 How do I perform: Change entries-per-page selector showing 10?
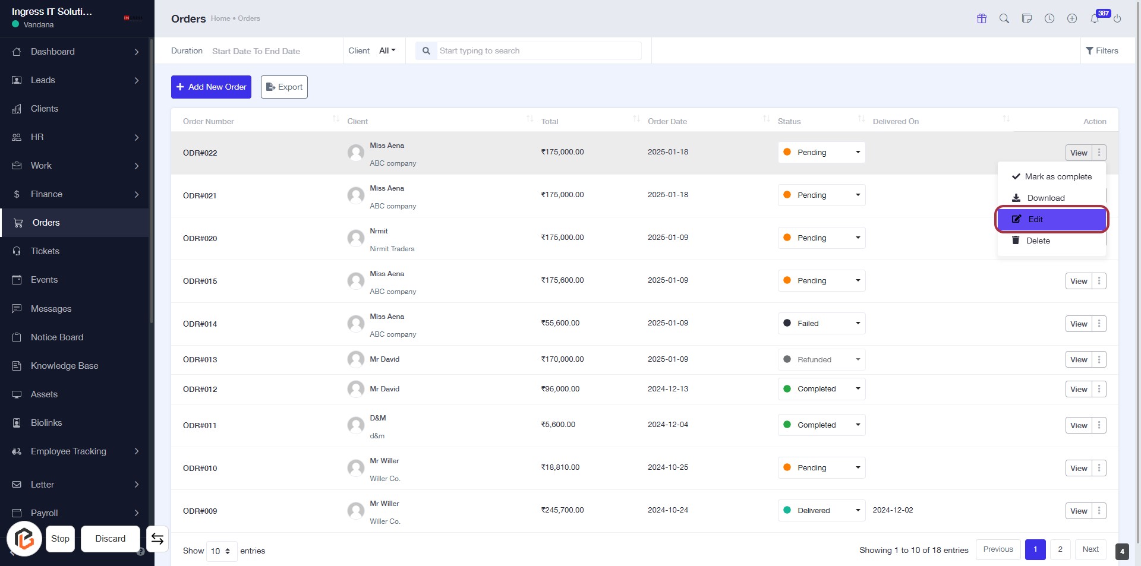pyautogui.click(x=221, y=551)
